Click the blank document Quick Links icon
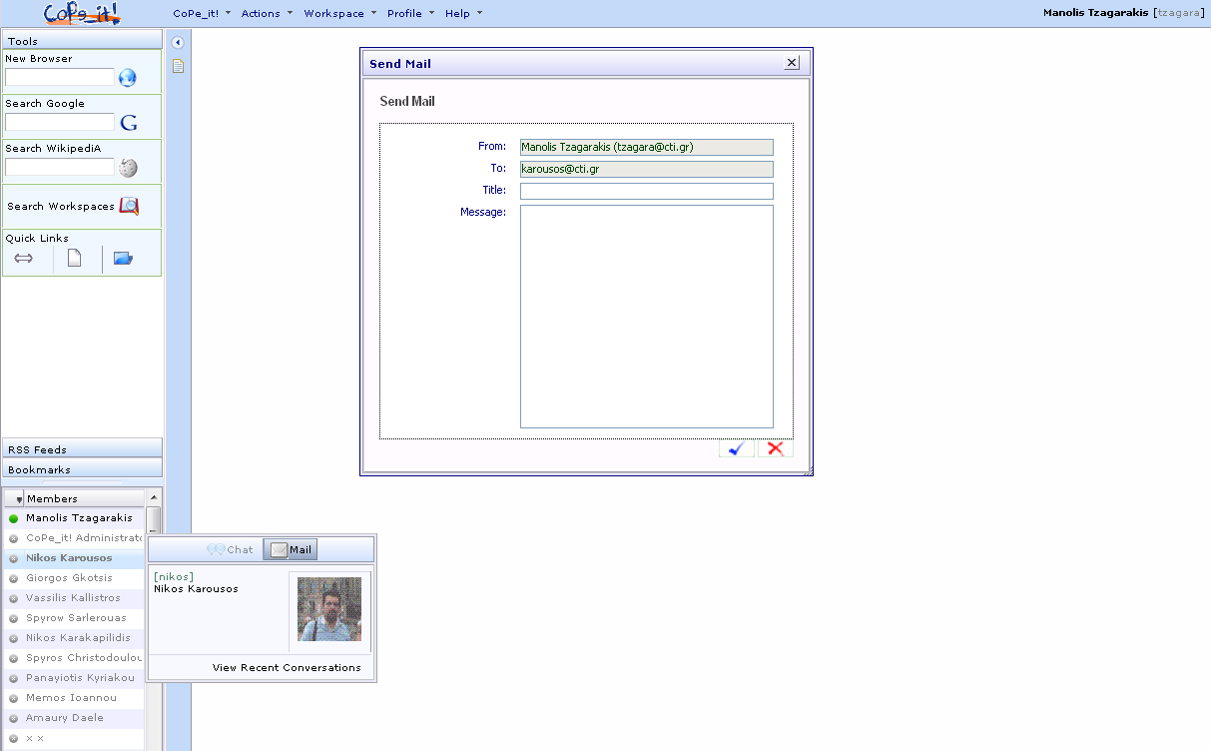The width and height of the screenshot is (1211, 751). pos(74,259)
